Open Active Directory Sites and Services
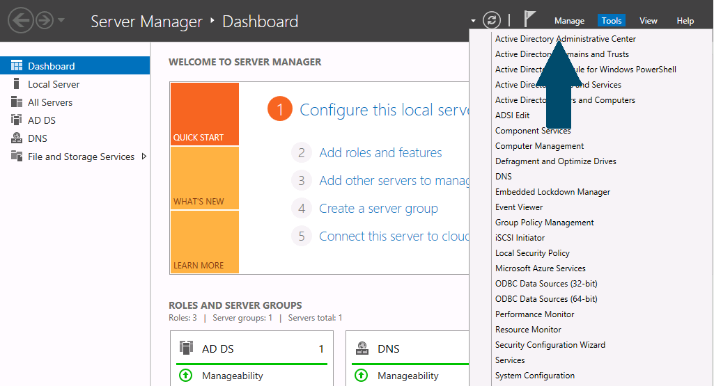The image size is (714, 386). [x=558, y=85]
